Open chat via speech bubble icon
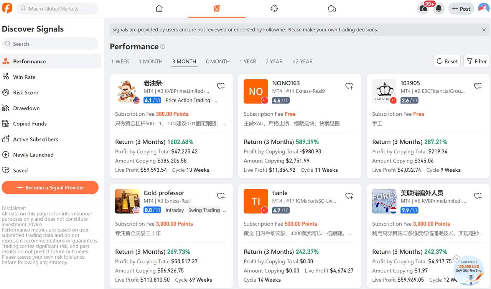Viewport: 491px width, 289px height. 332,8
